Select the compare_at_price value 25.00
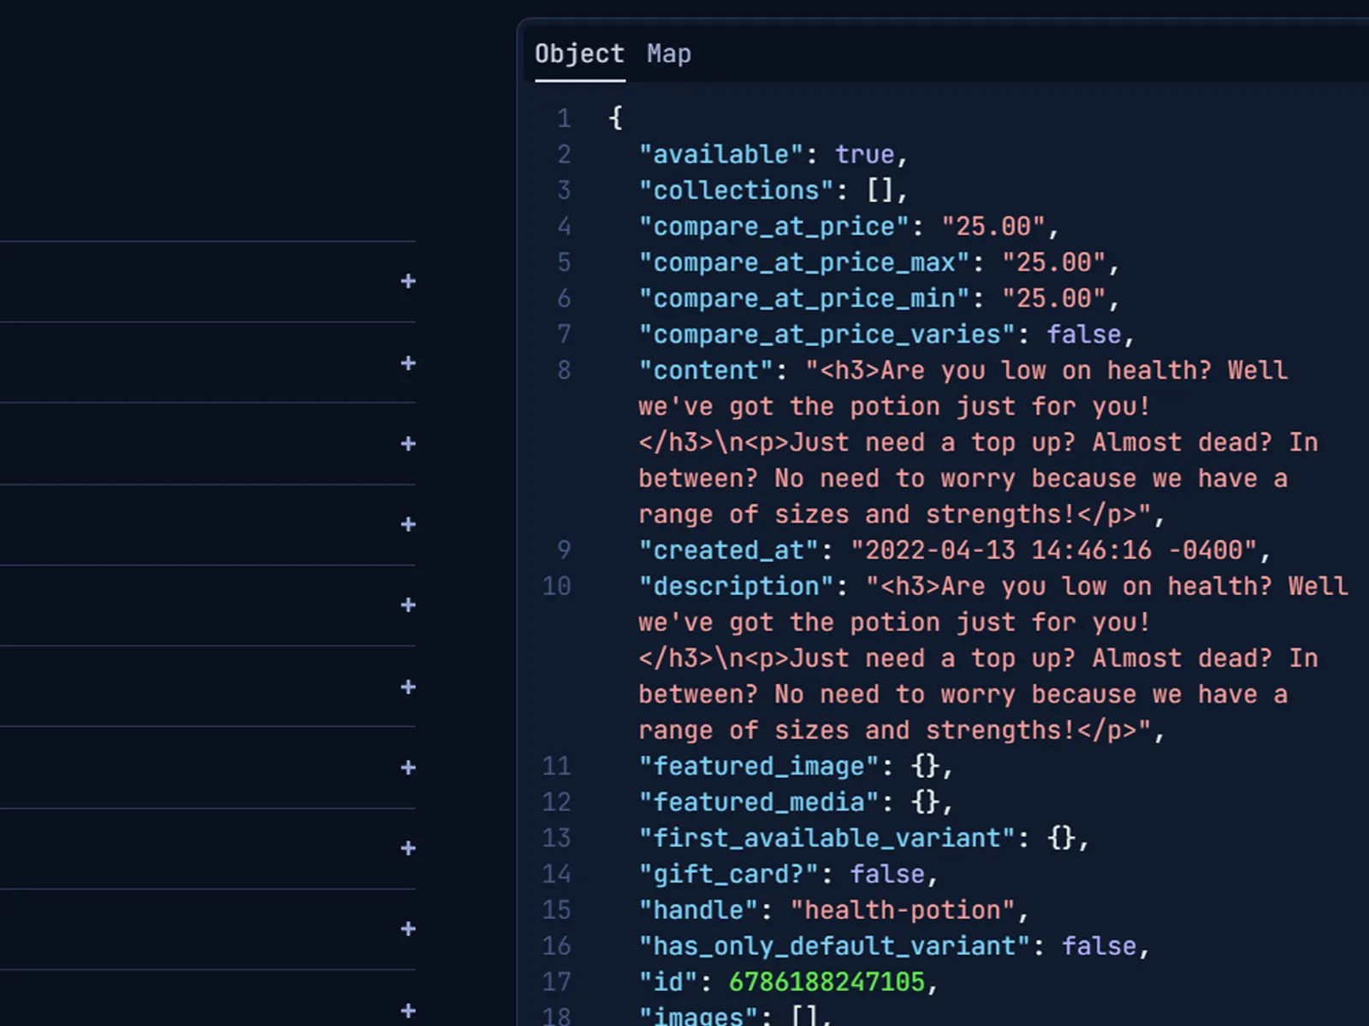The image size is (1369, 1026). coord(994,226)
